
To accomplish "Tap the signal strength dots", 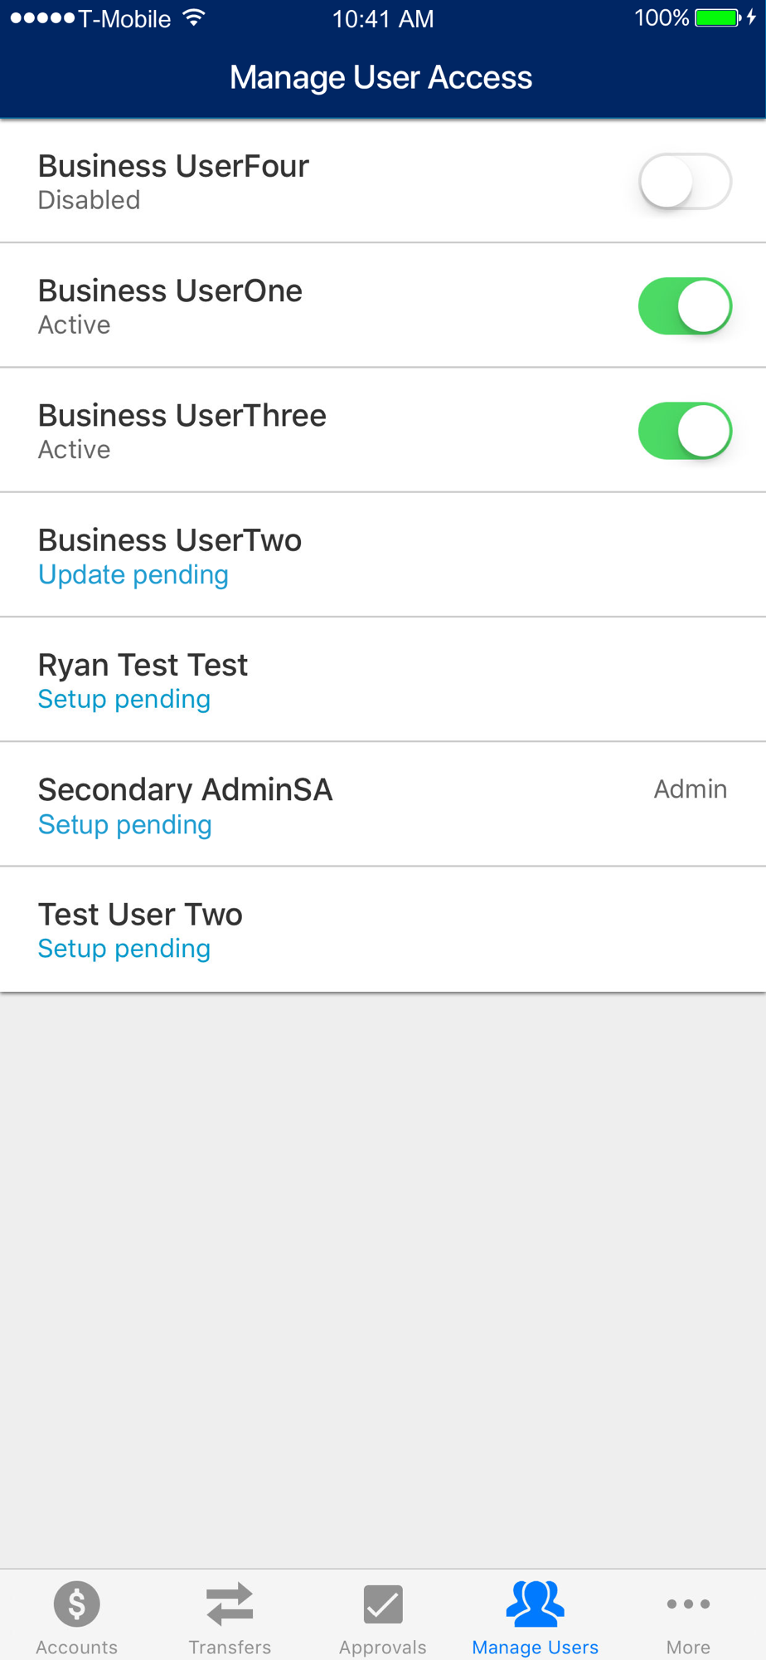I will coord(42,17).
